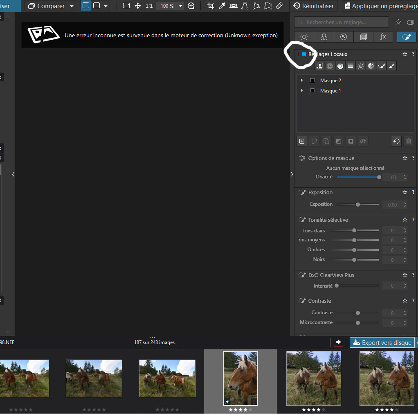The height and width of the screenshot is (414, 418).
Task: Open the Comparer dropdown arrow
Action: click(x=72, y=6)
